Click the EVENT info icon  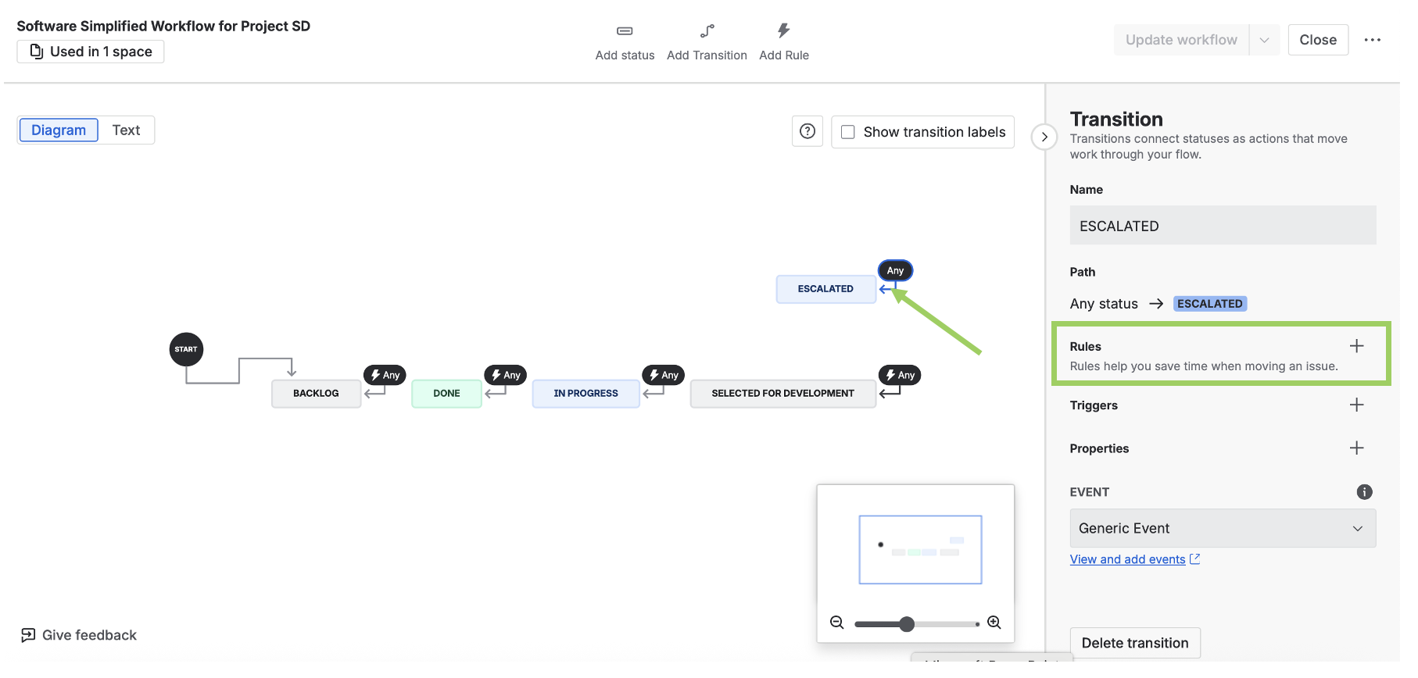tap(1364, 492)
